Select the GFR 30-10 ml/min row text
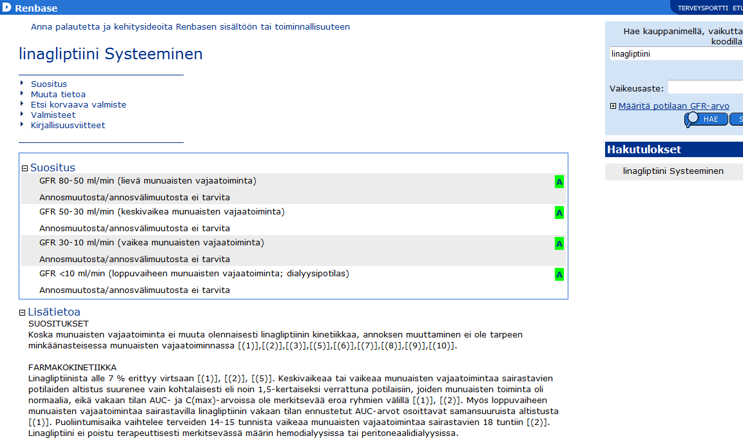Screen dimensions: 743x445 (x=151, y=243)
